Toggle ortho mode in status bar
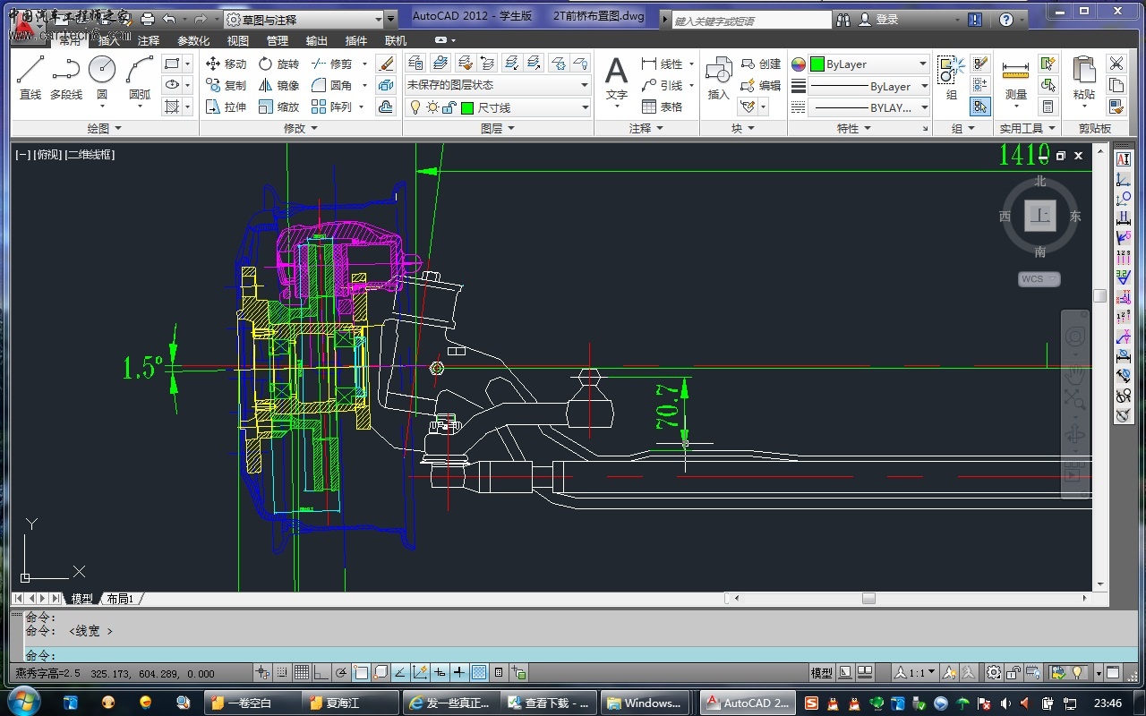This screenshot has width=1146, height=716. (x=321, y=672)
